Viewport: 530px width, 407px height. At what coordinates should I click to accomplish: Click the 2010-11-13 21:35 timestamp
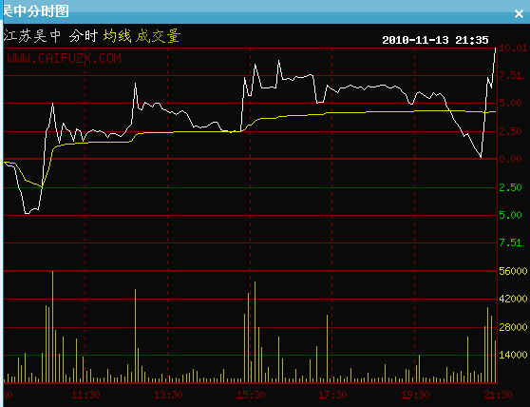click(435, 40)
